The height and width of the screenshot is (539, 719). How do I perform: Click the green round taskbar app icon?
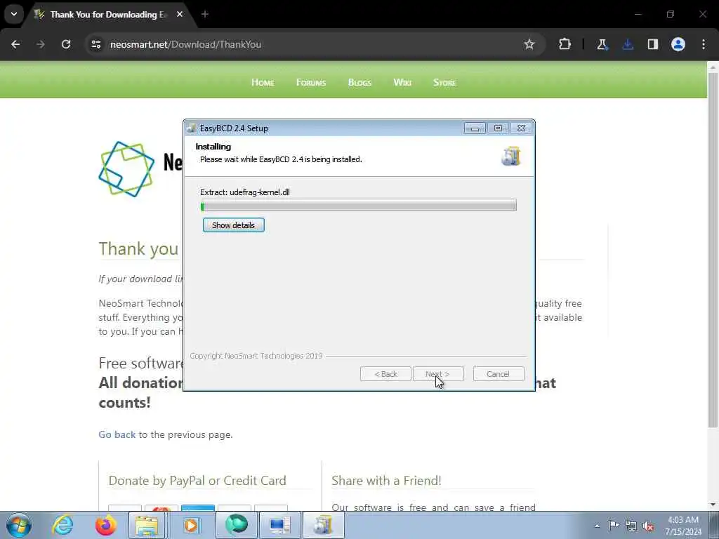click(x=237, y=525)
